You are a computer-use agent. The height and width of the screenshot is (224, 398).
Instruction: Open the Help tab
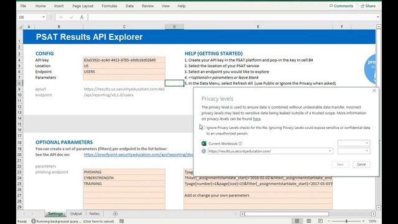(x=182, y=6)
